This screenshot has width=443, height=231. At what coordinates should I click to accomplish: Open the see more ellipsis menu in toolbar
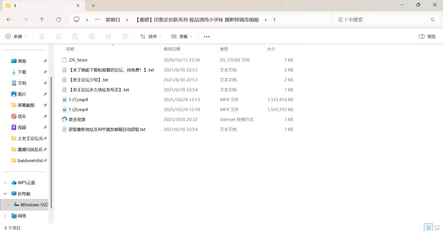[207, 36]
